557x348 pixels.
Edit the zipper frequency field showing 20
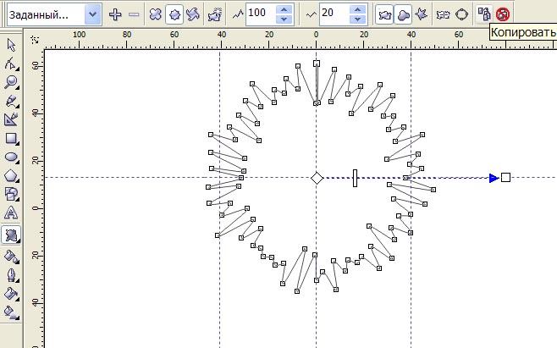tap(334, 14)
